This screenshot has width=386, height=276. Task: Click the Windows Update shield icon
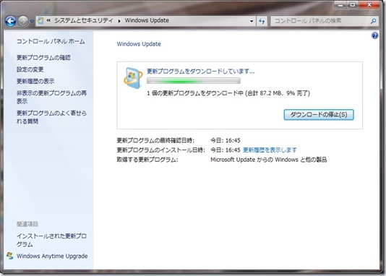[133, 78]
